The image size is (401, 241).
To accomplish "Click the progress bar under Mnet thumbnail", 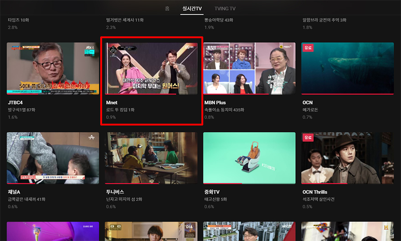I will tap(151, 94).
